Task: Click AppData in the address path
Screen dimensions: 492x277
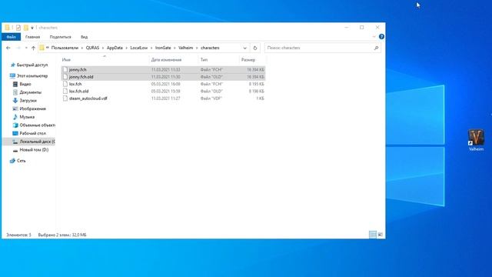Action: tap(115, 48)
